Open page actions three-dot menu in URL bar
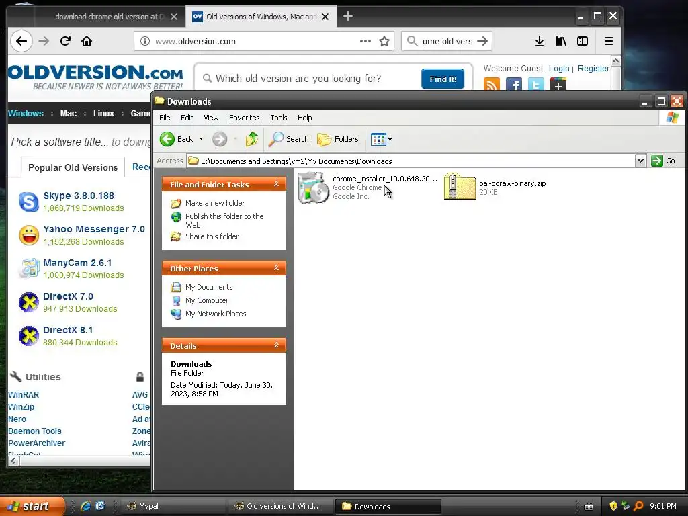688x516 pixels. coord(365,41)
